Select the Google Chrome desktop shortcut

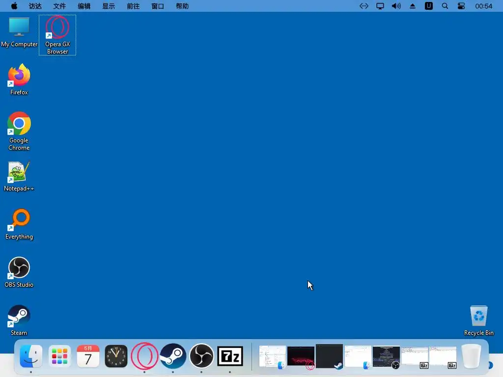[x=19, y=131]
